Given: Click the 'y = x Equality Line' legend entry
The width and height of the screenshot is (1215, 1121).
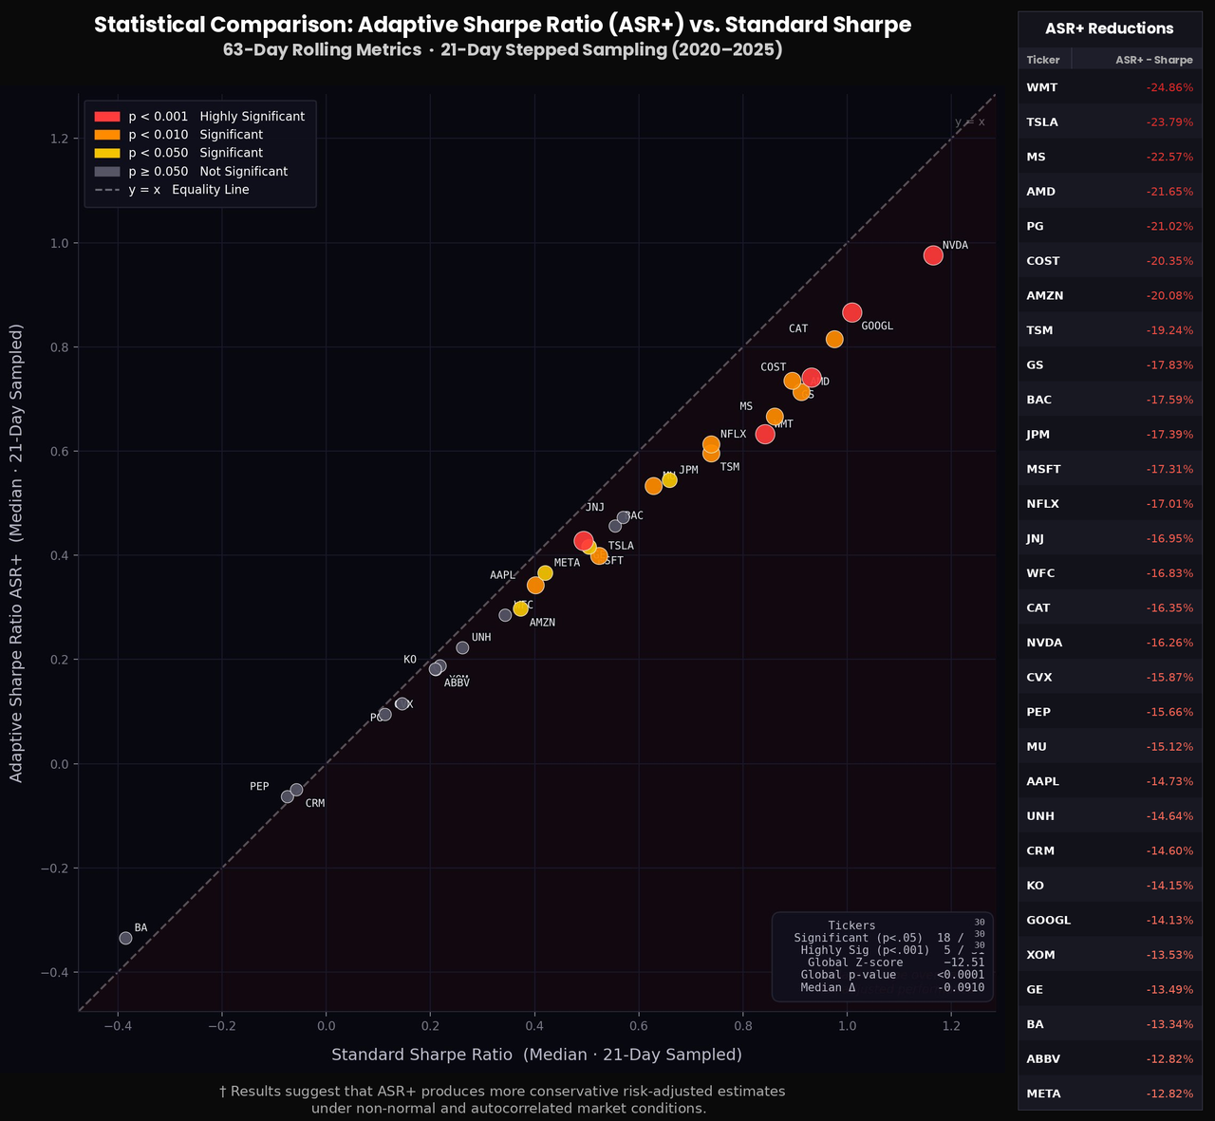Looking at the screenshot, I should (172, 190).
